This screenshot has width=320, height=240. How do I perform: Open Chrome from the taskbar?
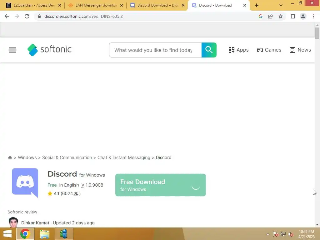pos(25,234)
